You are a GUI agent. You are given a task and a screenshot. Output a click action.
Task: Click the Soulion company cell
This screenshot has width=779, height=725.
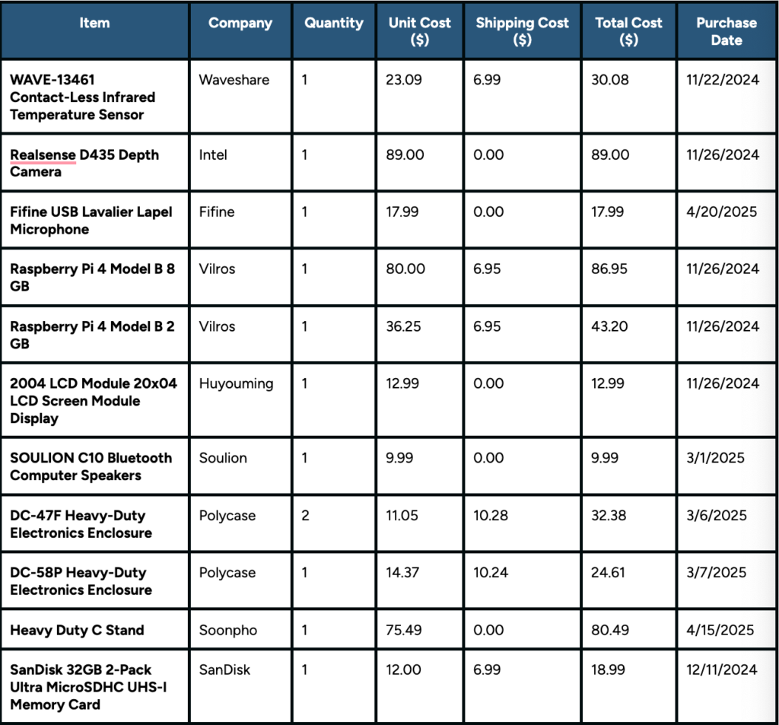pos(240,466)
